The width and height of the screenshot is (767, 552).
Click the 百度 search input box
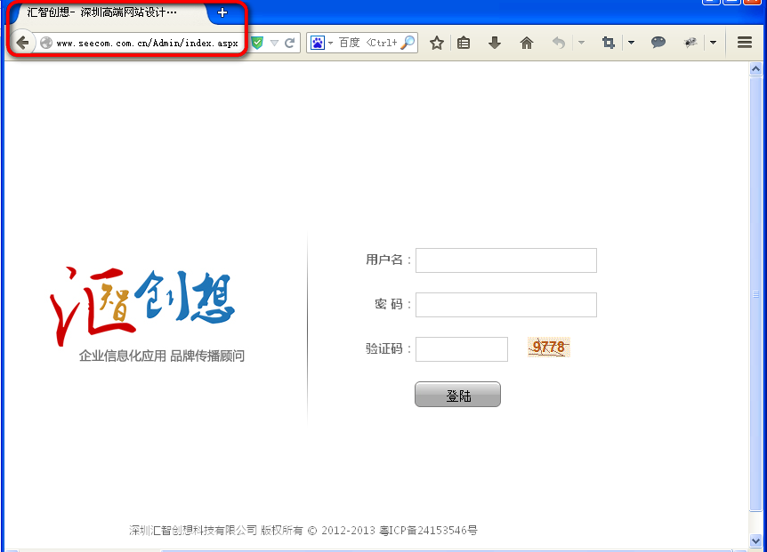coord(367,43)
